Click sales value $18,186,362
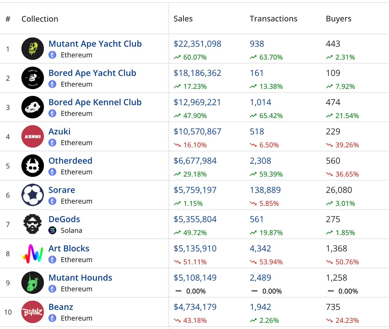 click(197, 73)
